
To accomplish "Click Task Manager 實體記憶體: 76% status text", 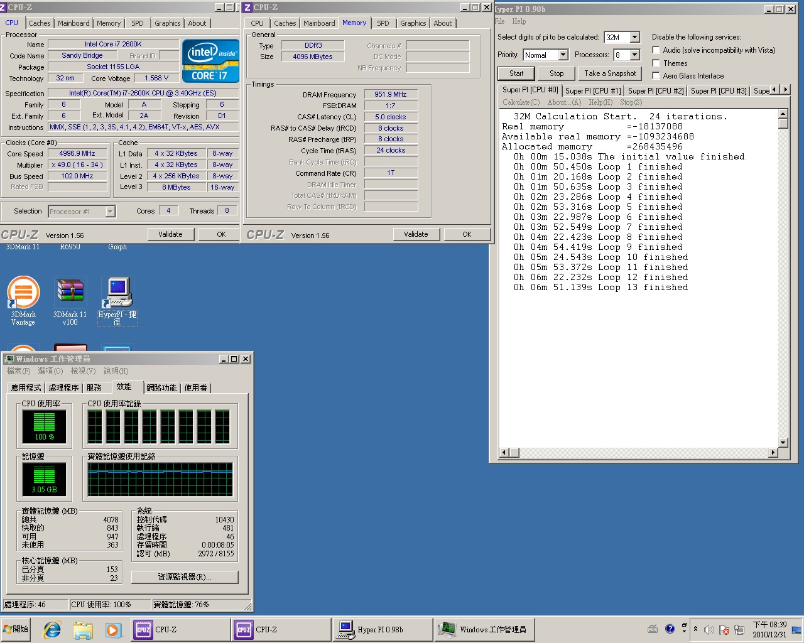I will [x=181, y=604].
